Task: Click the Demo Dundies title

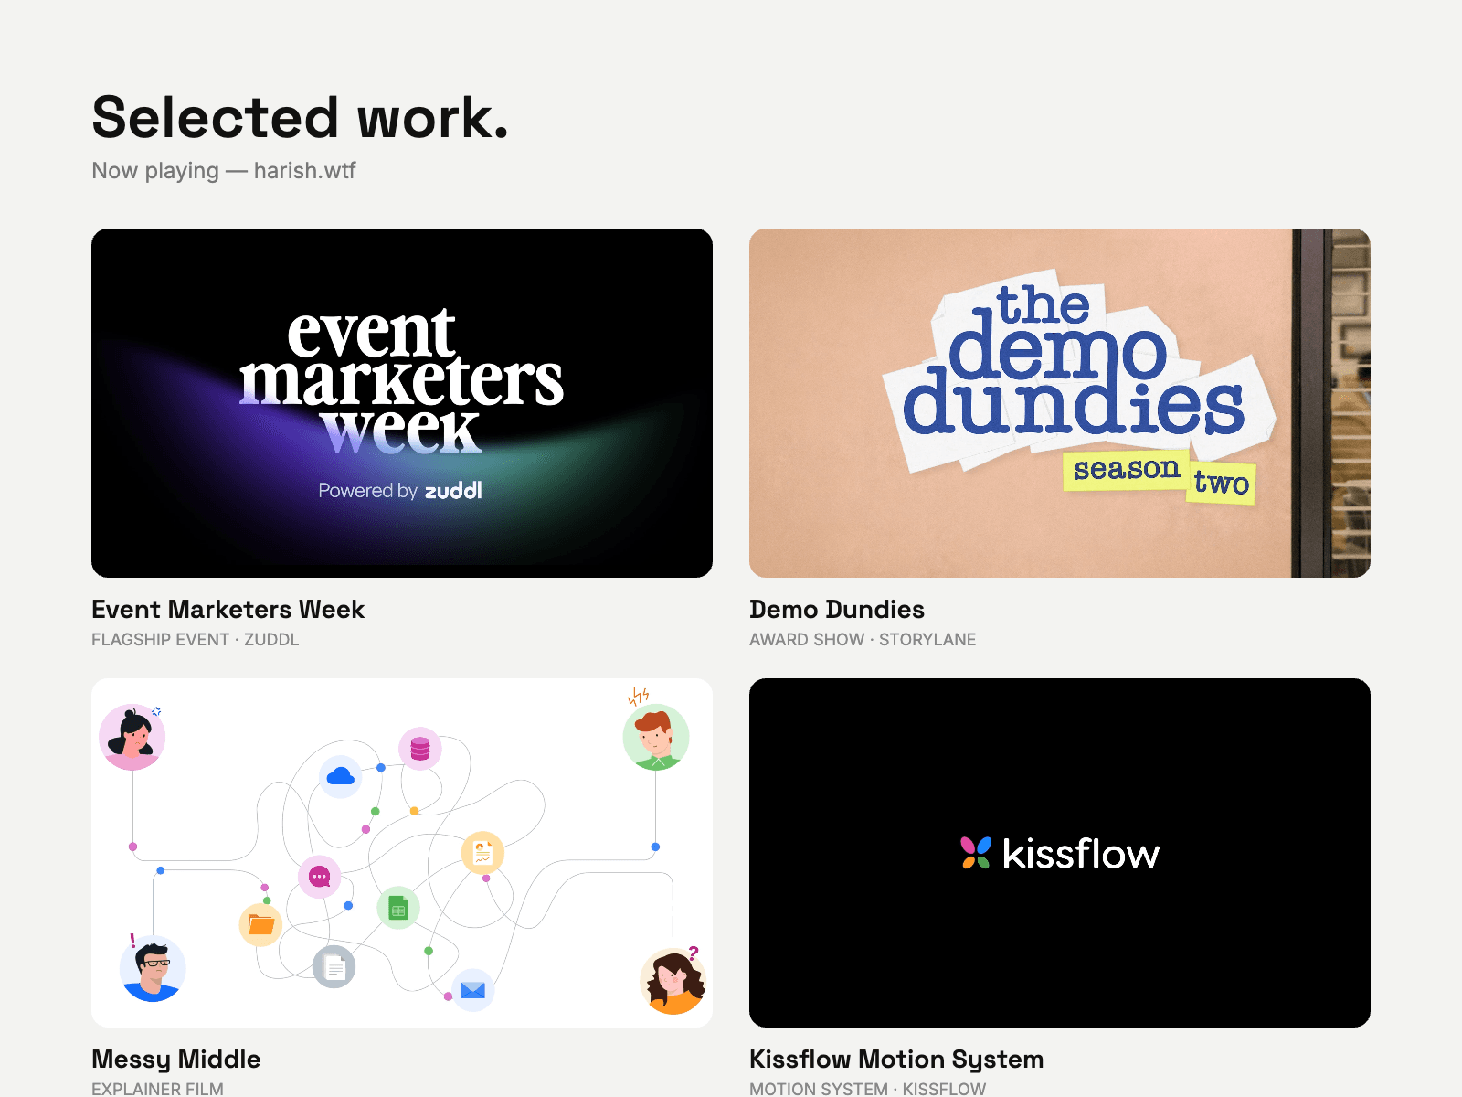Action: [837, 610]
